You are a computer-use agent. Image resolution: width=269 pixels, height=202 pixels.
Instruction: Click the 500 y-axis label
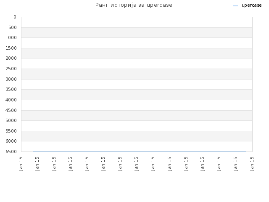13,27
